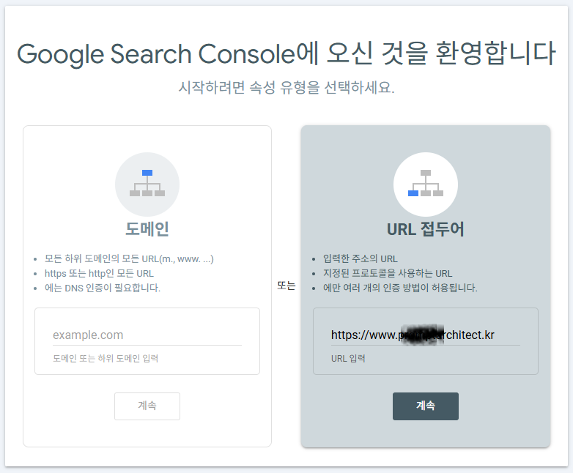Click the '또는' separator text between cards
Viewport: 573px width, 473px height.
point(286,286)
